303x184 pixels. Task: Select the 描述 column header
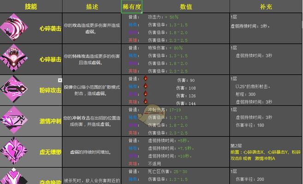tap(92, 7)
